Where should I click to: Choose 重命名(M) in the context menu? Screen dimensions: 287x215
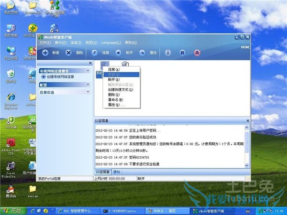(121, 100)
